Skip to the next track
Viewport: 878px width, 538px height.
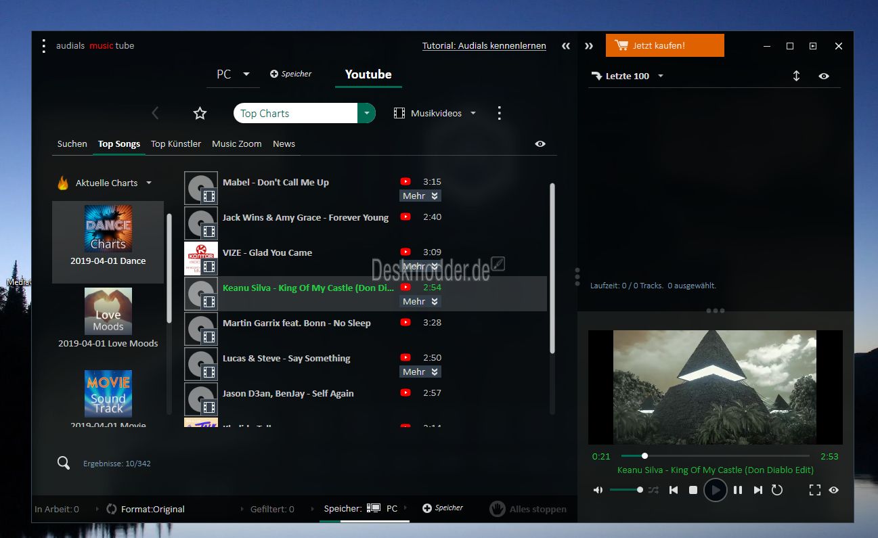[x=758, y=490]
